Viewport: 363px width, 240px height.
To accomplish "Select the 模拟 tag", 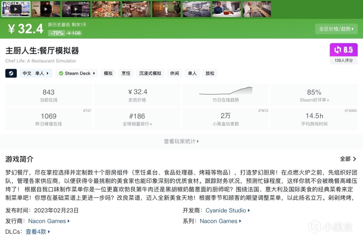I will pos(108,73).
